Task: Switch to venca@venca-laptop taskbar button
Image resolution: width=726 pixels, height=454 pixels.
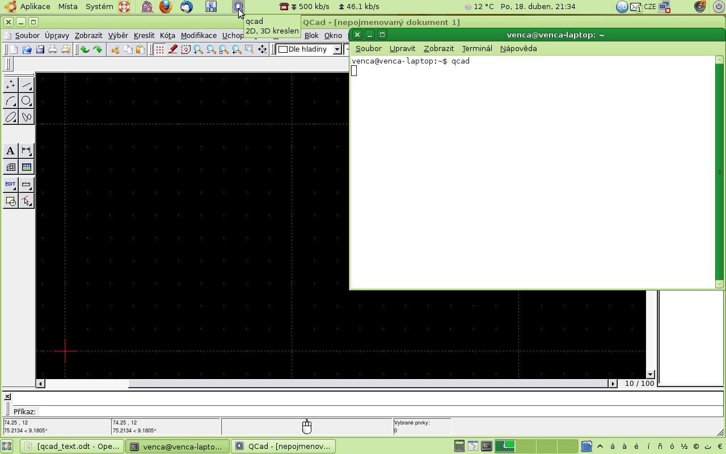Action: (x=178, y=446)
